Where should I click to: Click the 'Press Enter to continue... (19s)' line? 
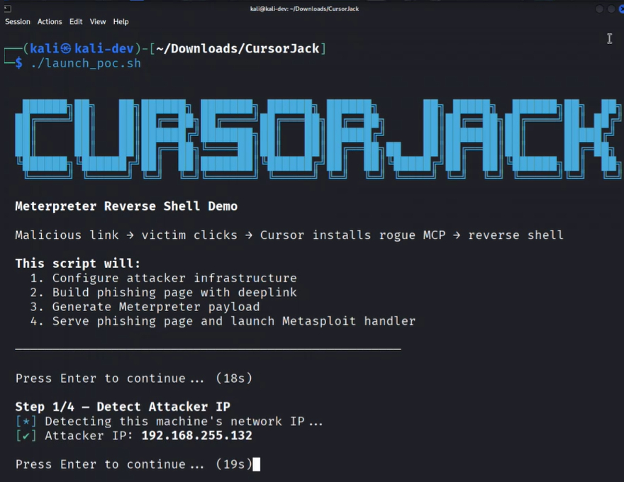click(134, 464)
